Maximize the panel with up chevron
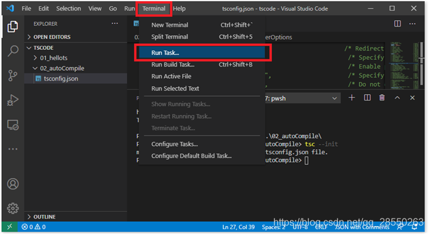The width and height of the screenshot is (430, 234). pyautogui.click(x=397, y=98)
